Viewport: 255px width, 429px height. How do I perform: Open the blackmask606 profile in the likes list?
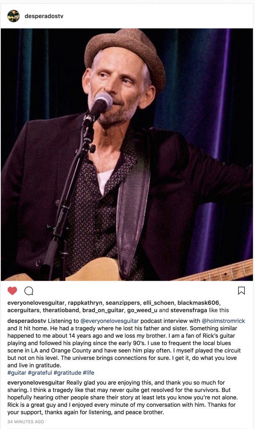(198, 303)
